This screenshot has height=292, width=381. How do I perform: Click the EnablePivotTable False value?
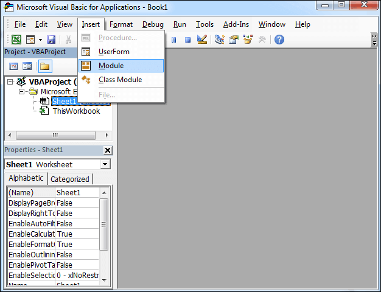point(77,265)
